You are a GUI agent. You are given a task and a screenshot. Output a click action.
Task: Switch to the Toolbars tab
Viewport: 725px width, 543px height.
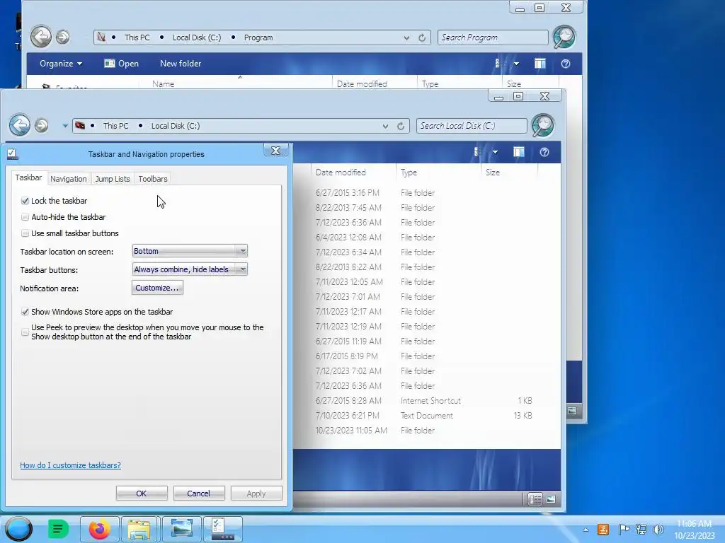pos(153,179)
